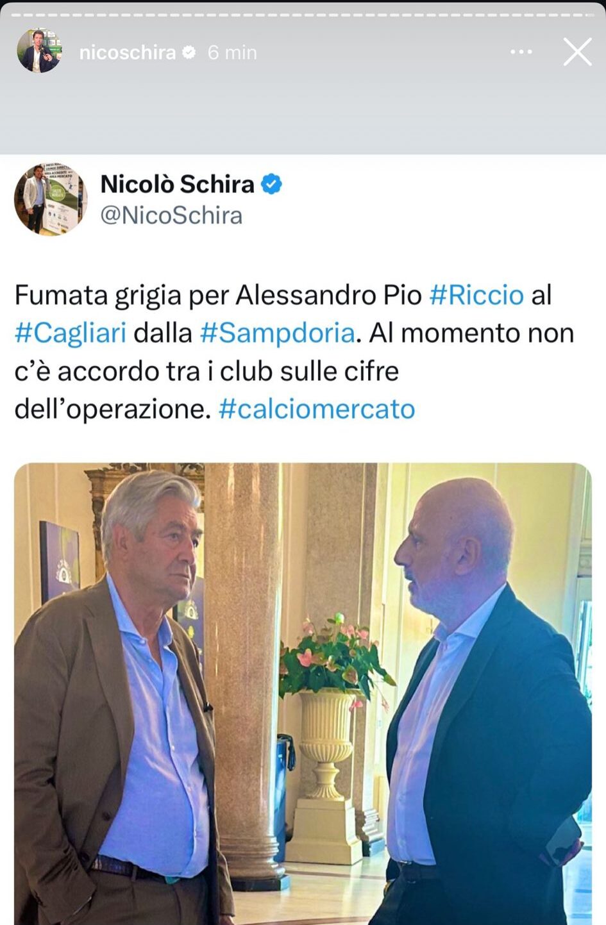Click the Nicolò Schira display name

pos(178,185)
